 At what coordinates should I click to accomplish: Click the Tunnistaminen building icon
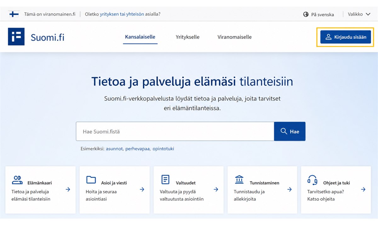(239, 180)
